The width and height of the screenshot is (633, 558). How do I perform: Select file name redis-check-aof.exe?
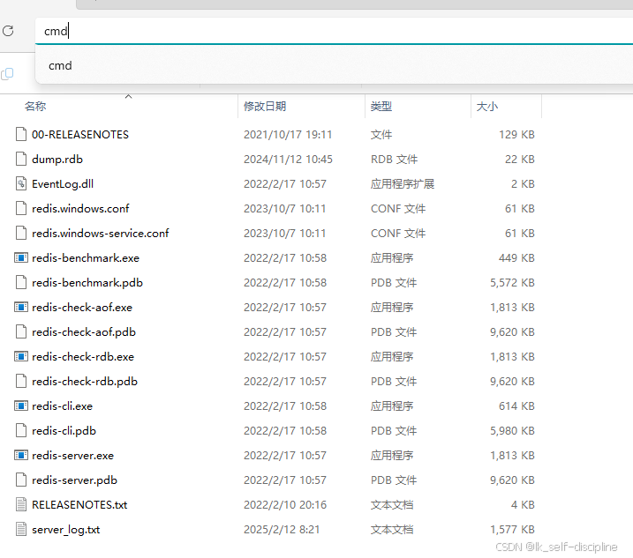[x=82, y=308]
